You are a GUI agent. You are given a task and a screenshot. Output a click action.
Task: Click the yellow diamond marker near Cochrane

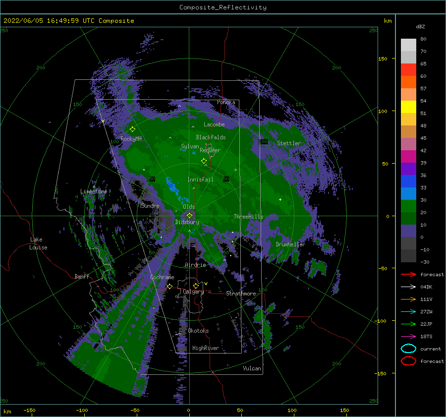pyautogui.click(x=169, y=286)
